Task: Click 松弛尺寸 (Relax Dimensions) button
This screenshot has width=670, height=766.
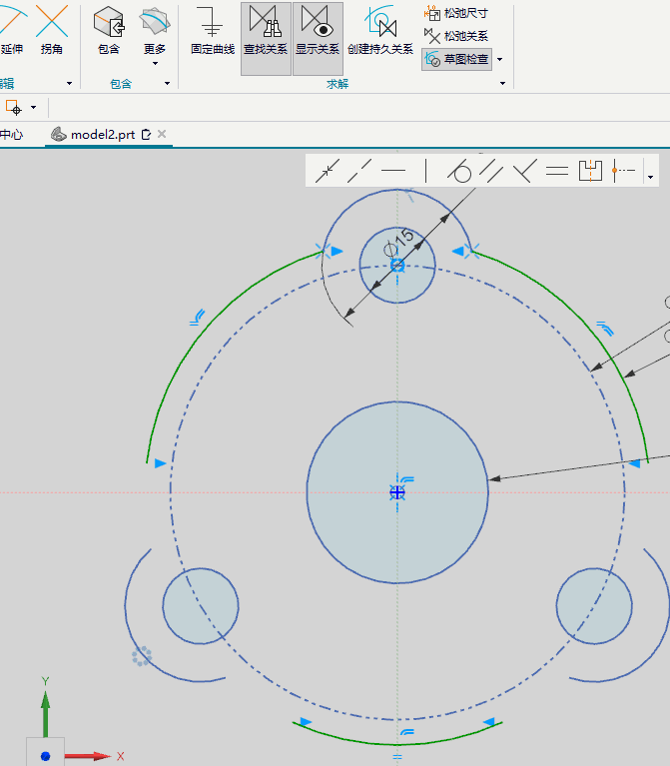Action: click(456, 13)
